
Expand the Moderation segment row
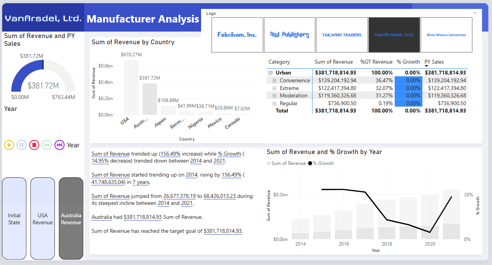274,96
